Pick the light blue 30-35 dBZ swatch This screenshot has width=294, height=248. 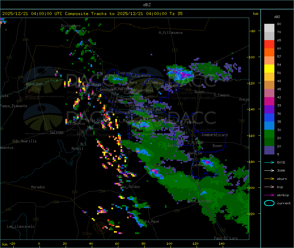269,126
